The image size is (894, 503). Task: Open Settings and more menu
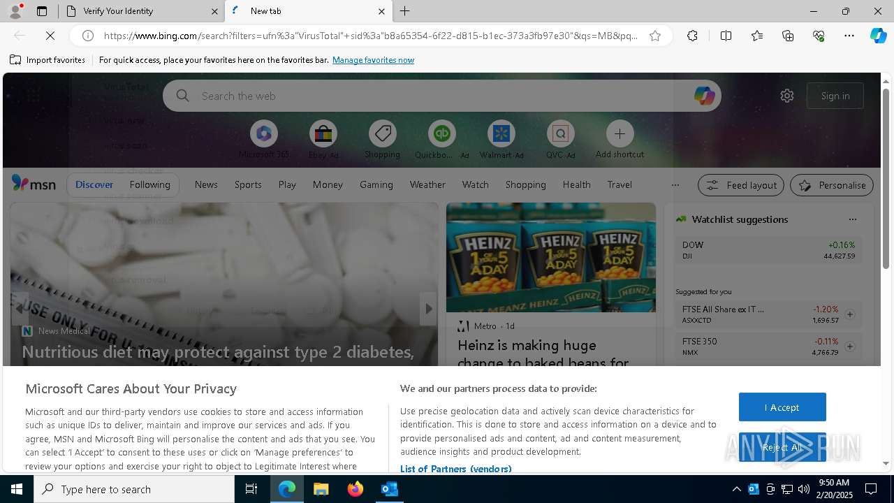849,36
